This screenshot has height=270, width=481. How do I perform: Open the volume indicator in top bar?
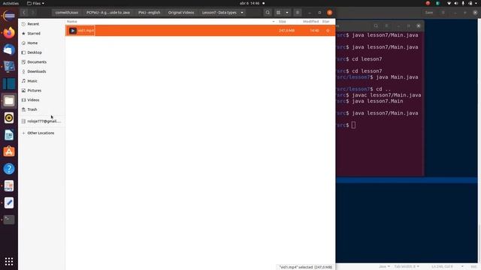tap(456, 3)
